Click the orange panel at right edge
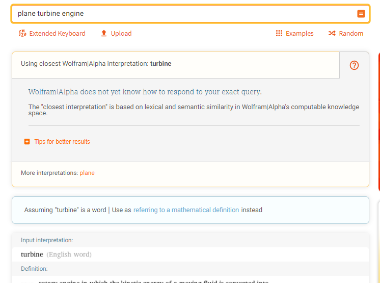This screenshot has height=283, width=380. click(378, 122)
